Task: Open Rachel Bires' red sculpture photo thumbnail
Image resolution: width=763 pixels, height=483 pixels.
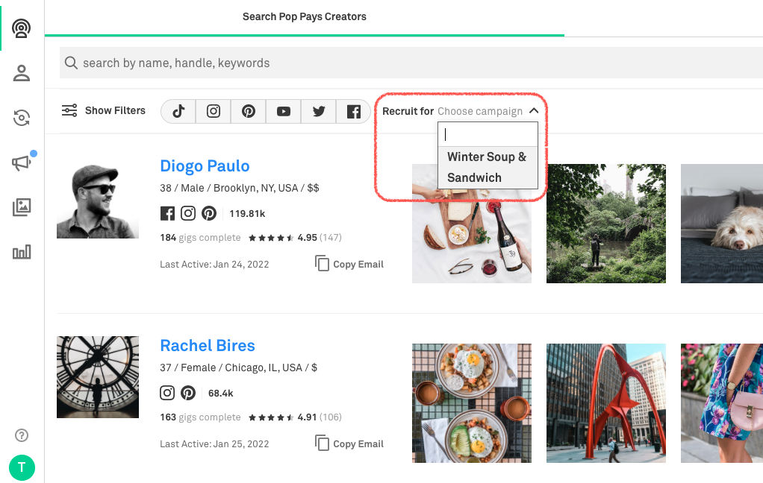Action: click(605, 402)
